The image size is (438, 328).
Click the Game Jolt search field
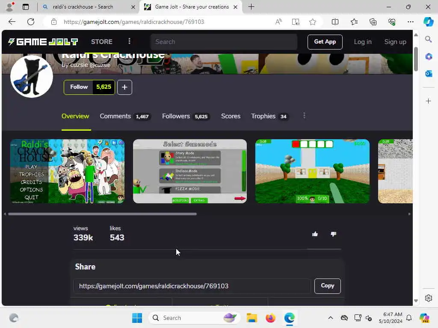click(x=224, y=42)
